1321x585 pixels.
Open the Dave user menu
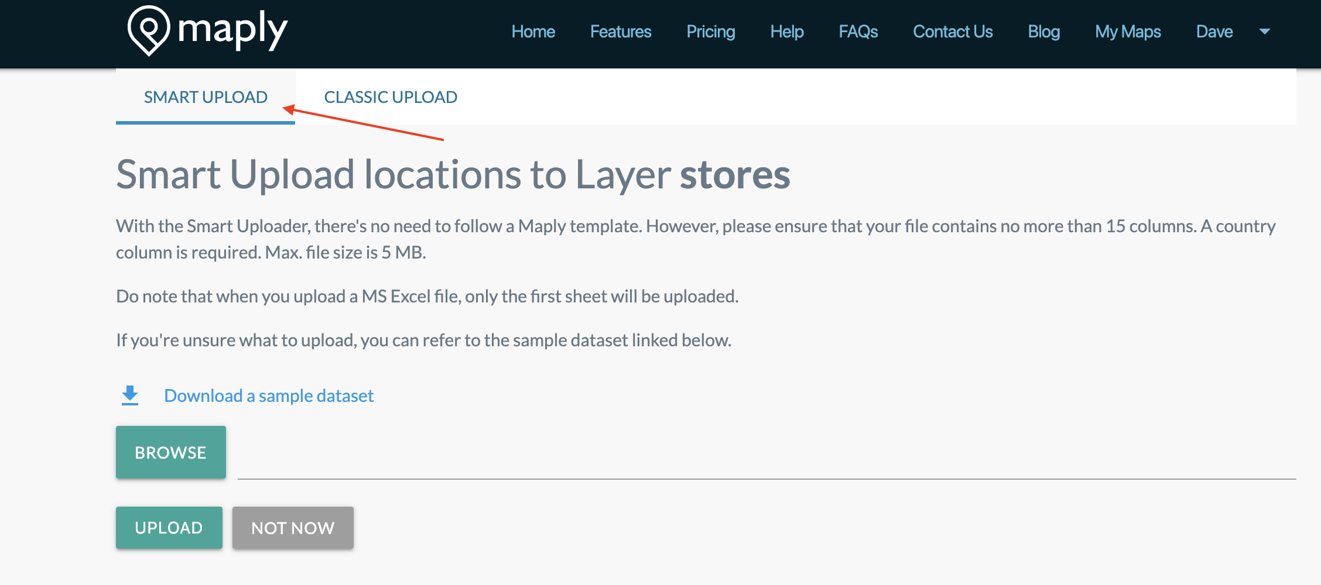click(x=1214, y=32)
